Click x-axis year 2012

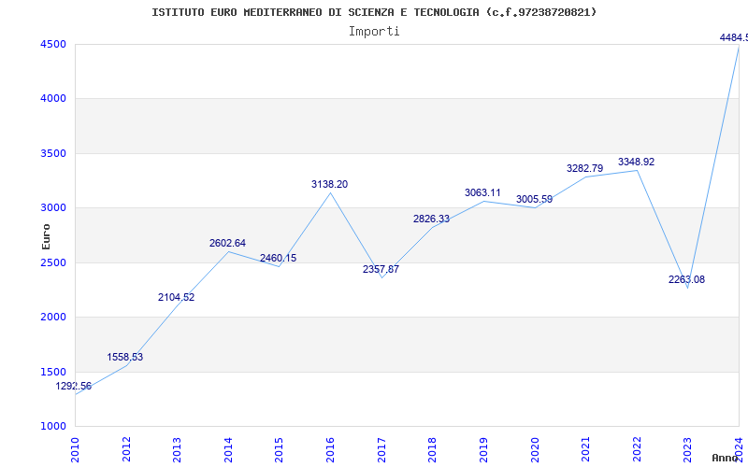tap(126, 449)
